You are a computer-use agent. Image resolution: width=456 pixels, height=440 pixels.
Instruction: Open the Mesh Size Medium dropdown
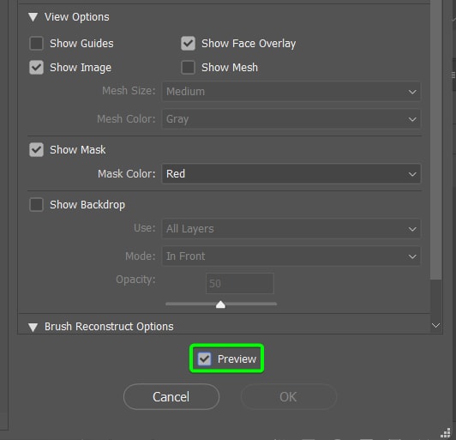(291, 92)
